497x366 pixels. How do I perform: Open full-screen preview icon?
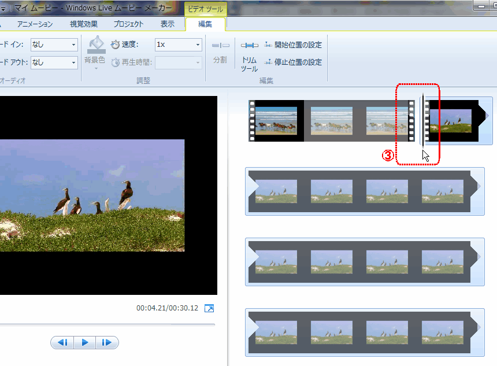(x=209, y=308)
